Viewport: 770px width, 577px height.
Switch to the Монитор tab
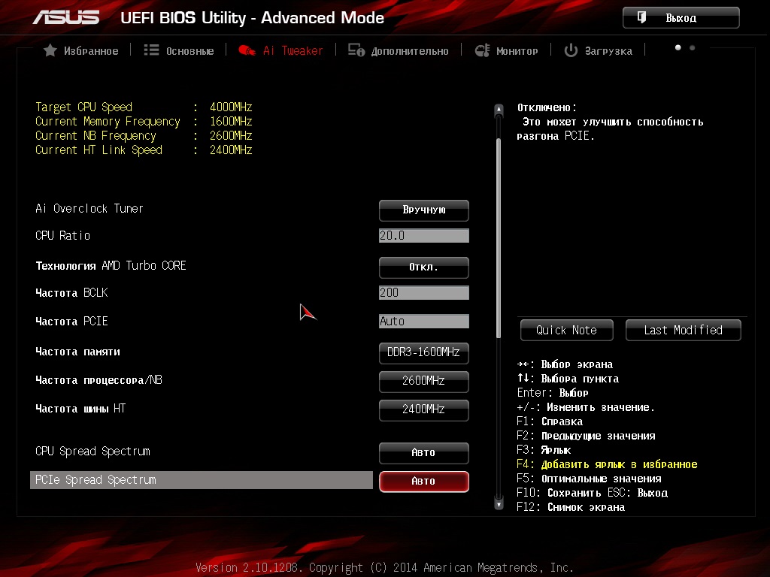(506, 50)
